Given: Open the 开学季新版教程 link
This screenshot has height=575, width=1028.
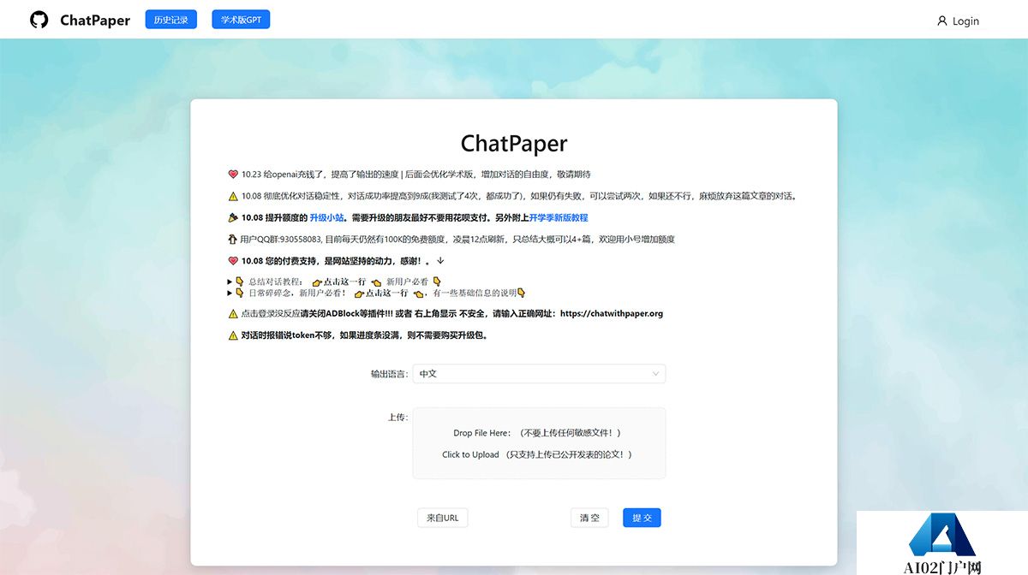Looking at the screenshot, I should coord(559,217).
